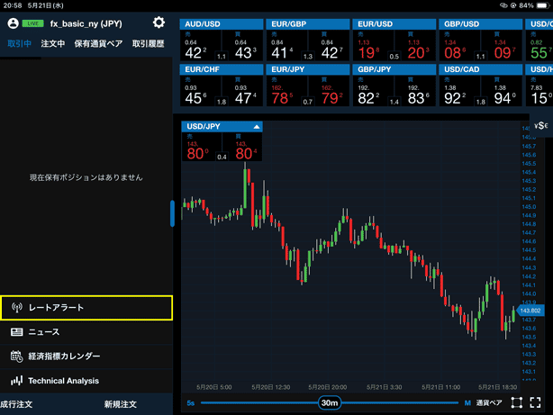Image resolution: width=553 pixels, height=415 pixels.
Task: Tap the 30m timeframe slider handle
Action: pyautogui.click(x=330, y=402)
